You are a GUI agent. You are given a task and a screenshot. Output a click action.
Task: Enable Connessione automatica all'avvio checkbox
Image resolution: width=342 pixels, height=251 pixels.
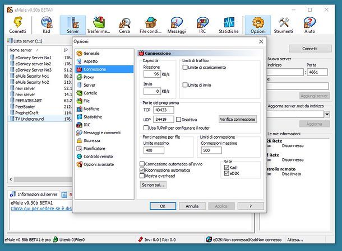pos(142,164)
